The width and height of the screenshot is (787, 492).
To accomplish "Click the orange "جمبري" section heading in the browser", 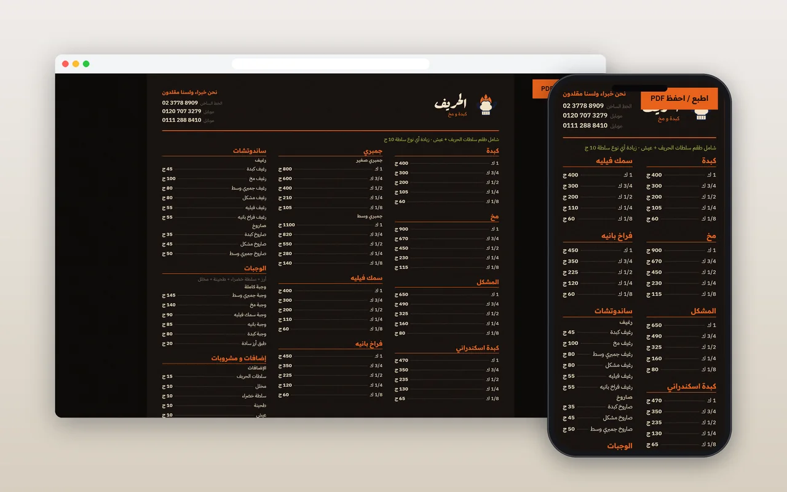I will coord(373,151).
